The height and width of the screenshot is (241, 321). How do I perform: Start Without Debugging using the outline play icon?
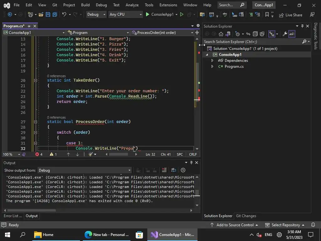(182, 14)
